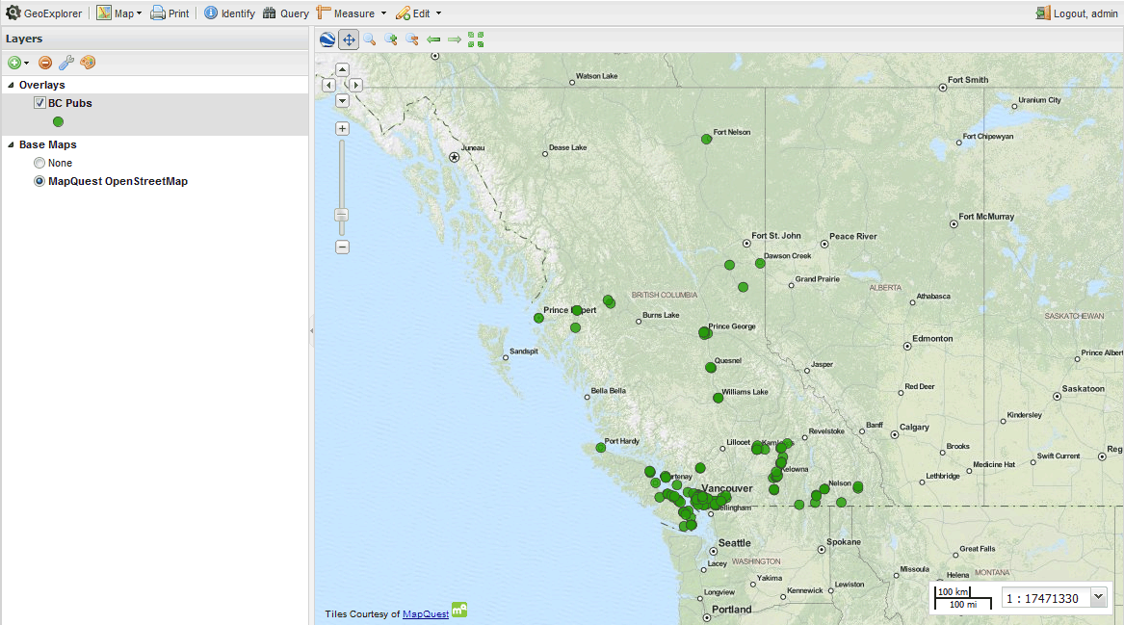This screenshot has width=1124, height=625.
Task: Open the Add layers dropdown arrow
Action: click(x=26, y=64)
